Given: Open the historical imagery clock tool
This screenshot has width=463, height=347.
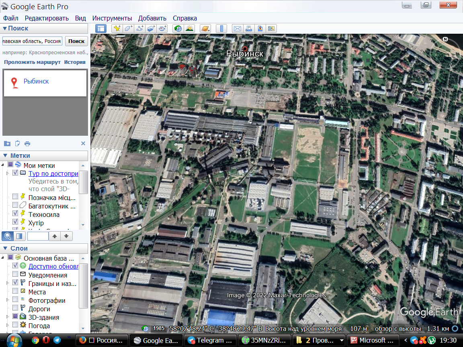Looking at the screenshot, I should (x=178, y=29).
